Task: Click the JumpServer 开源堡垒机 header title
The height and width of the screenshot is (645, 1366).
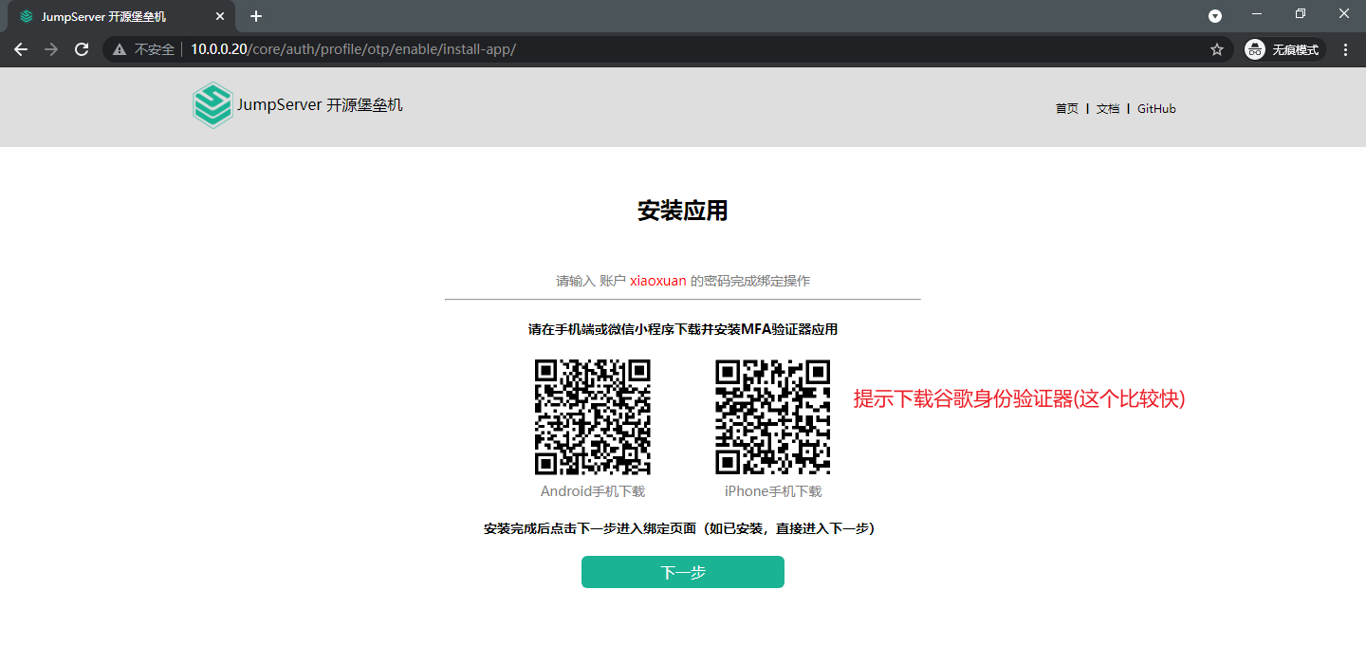Action: (x=320, y=105)
